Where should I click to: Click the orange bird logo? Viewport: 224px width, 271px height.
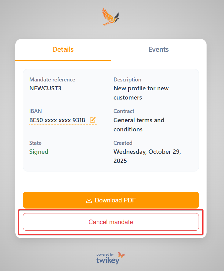[110, 17]
